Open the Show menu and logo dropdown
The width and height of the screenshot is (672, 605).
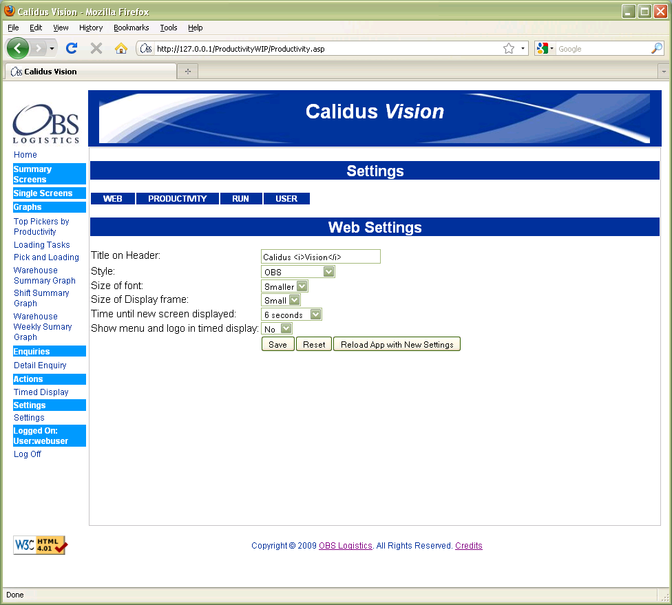click(277, 328)
